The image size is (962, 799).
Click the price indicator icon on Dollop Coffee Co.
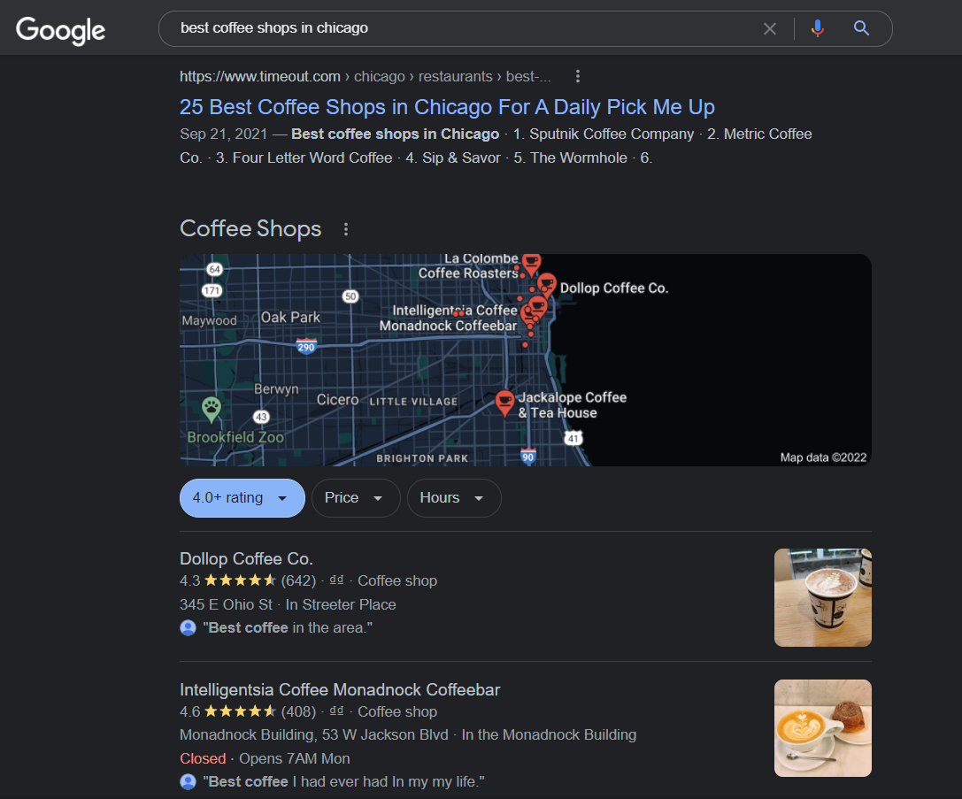point(336,580)
